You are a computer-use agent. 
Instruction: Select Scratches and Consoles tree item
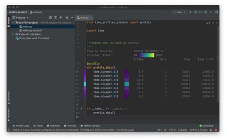[x=34, y=38]
